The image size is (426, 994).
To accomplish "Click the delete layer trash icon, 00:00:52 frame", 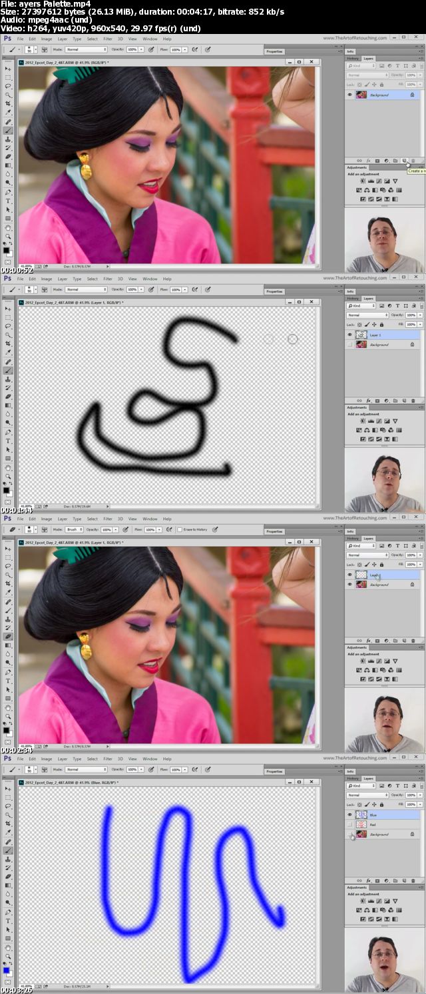I will (x=413, y=161).
